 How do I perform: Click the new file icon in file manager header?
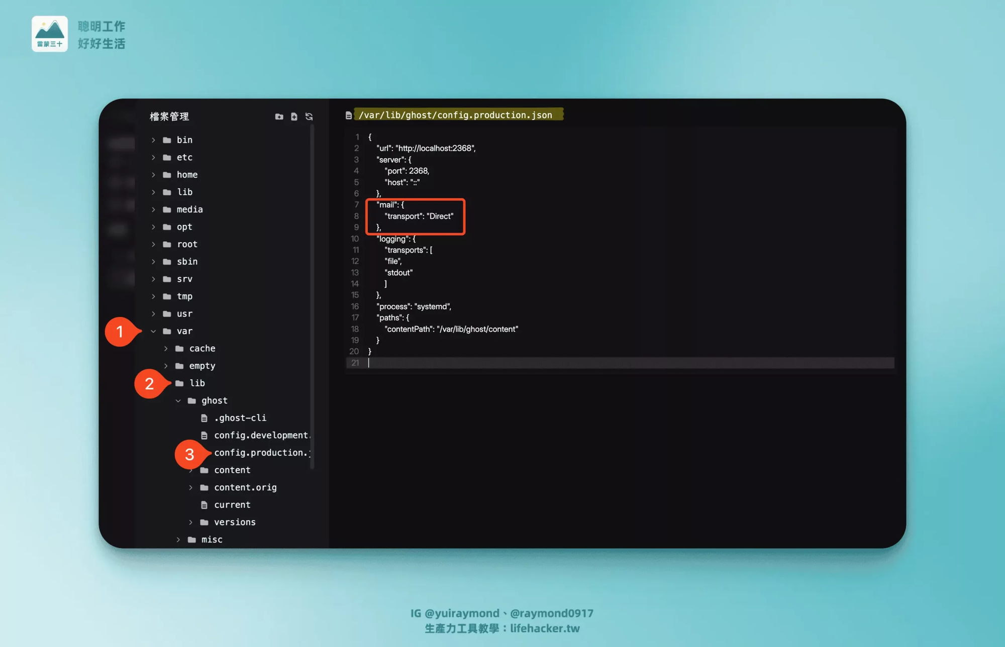pos(294,117)
